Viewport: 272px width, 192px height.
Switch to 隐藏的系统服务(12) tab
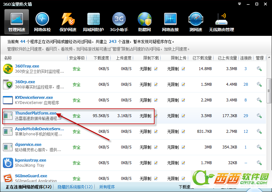click(x=75, y=187)
